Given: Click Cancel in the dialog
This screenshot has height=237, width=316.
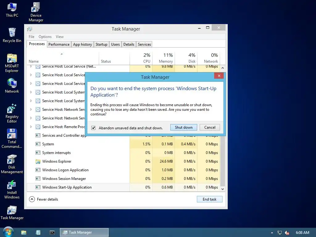Looking at the screenshot, I should click(210, 127).
